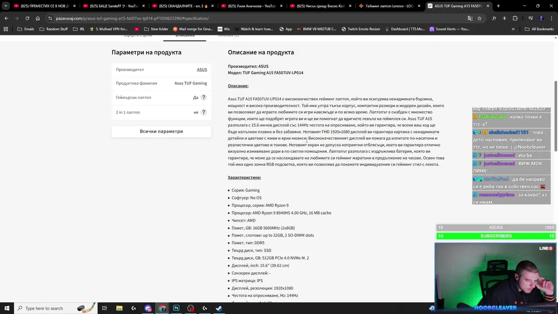Screen dimensions: 558x314
Task: Click the Твърд диск 512GB PCIe 4.0 line
Action: pyautogui.click(x=270, y=258)
